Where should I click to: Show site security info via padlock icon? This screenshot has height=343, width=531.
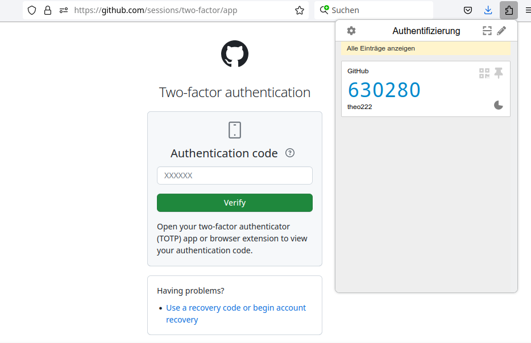coord(48,10)
